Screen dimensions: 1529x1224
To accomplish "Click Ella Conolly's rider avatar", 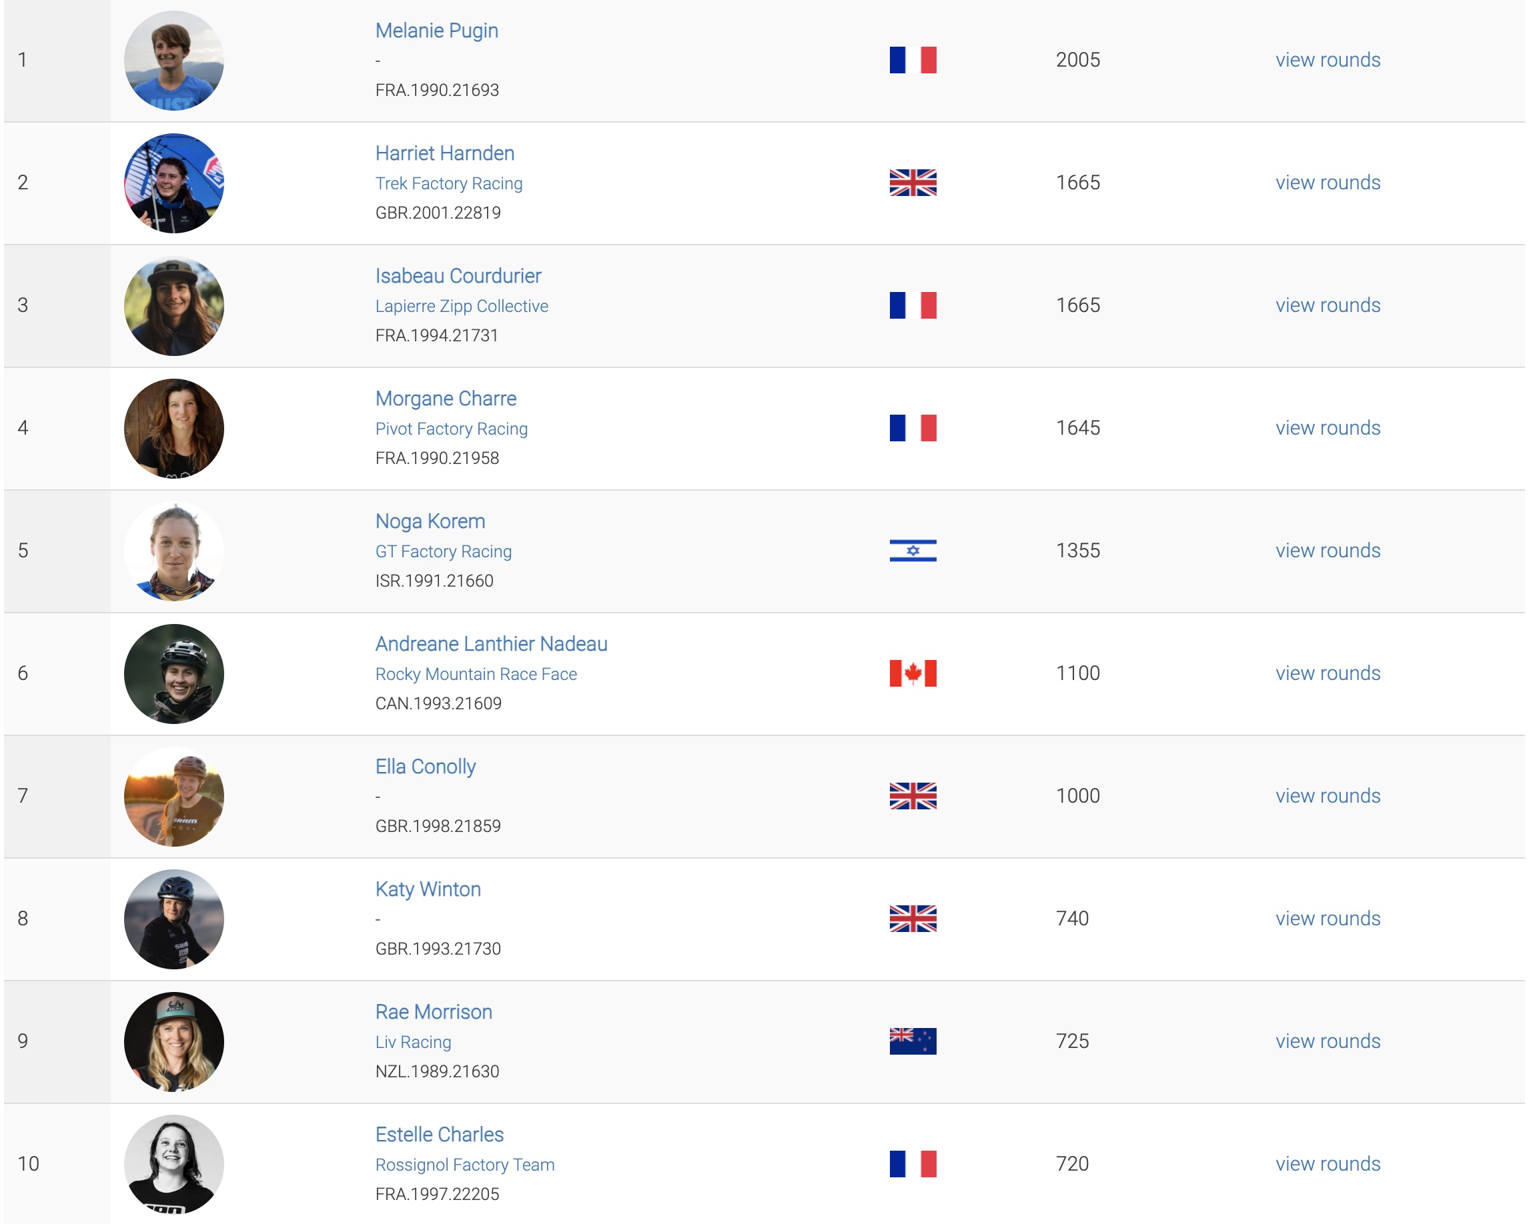I will click(173, 796).
